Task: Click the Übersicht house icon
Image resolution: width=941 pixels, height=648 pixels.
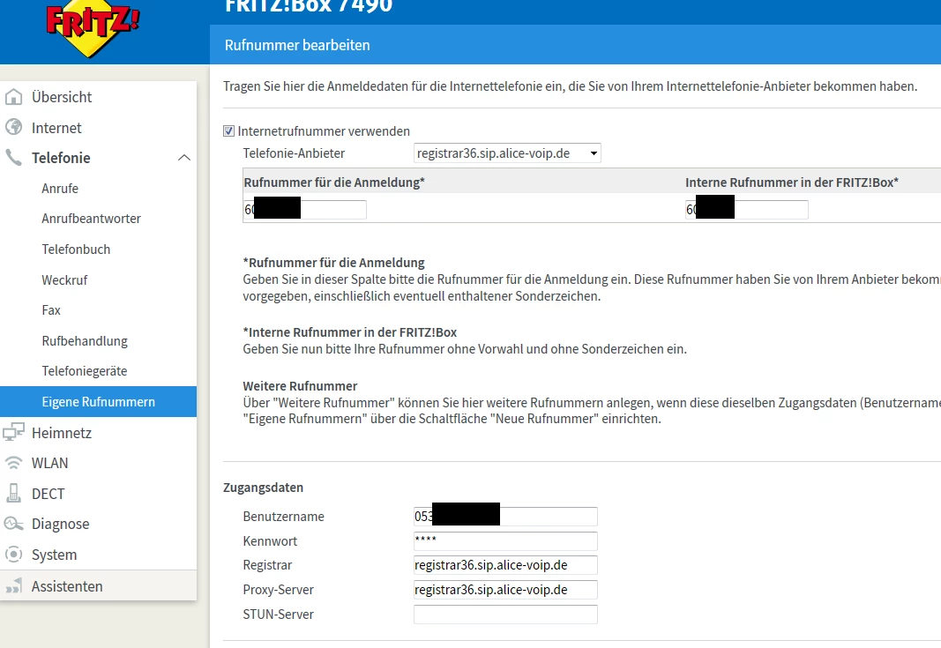Action: point(13,97)
